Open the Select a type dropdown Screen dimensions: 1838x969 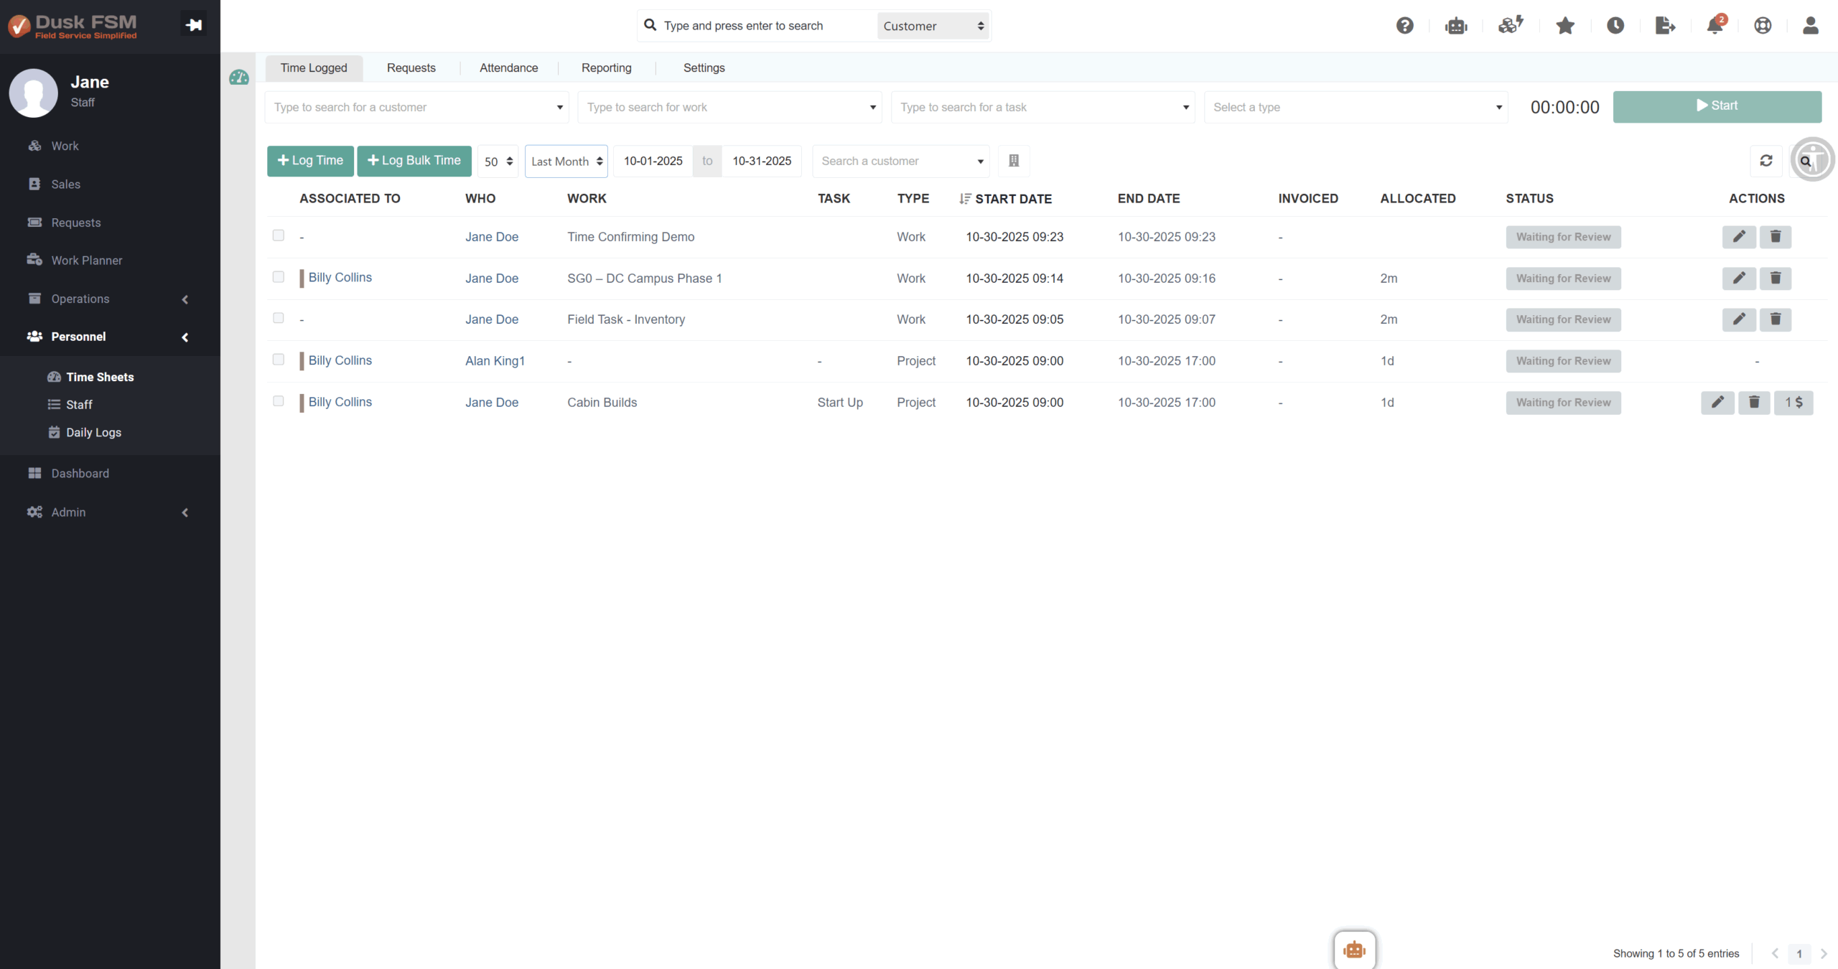(x=1356, y=107)
